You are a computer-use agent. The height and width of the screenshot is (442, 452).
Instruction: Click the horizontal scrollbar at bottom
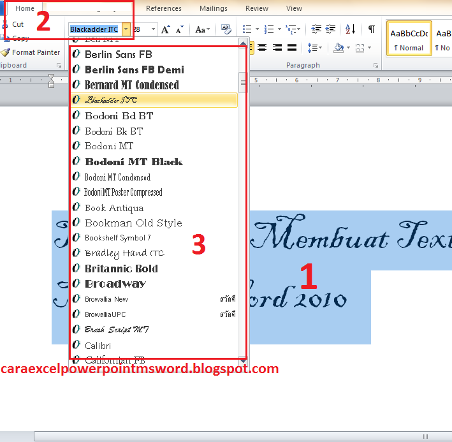click(243, 436)
